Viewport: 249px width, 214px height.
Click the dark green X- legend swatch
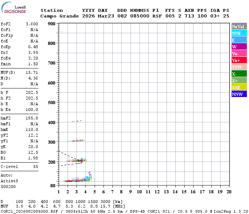239,74
